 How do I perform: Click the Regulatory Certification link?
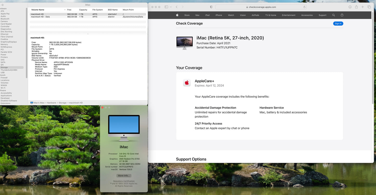(x=124, y=181)
